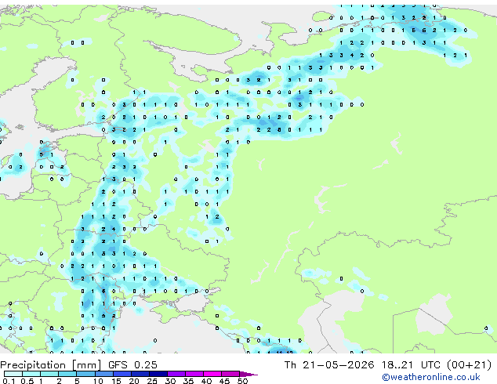Click the '10' legend scale label

(x=98, y=381)
